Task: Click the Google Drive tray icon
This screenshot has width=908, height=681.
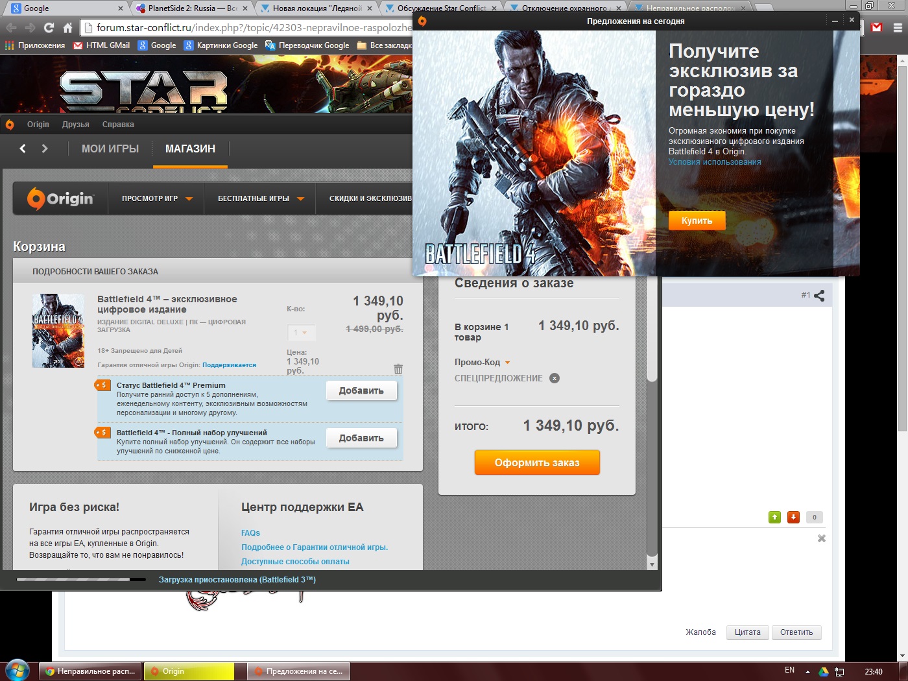Action: 823,671
